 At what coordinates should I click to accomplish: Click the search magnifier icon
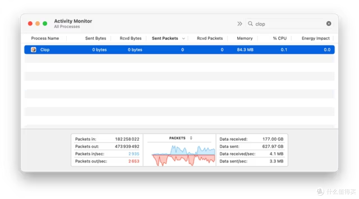251,24
